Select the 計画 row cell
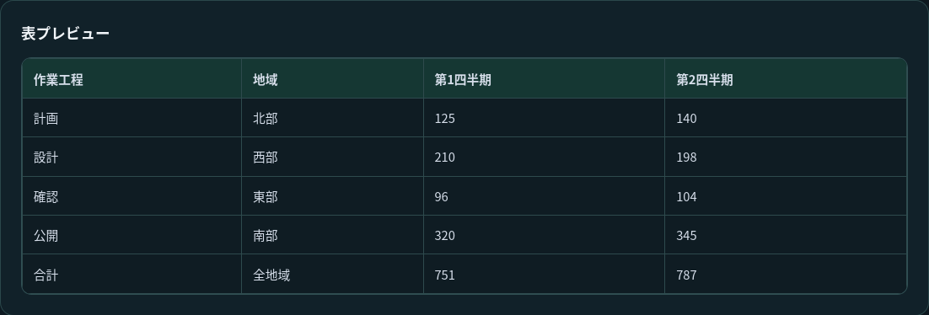The image size is (929, 315). [132, 118]
